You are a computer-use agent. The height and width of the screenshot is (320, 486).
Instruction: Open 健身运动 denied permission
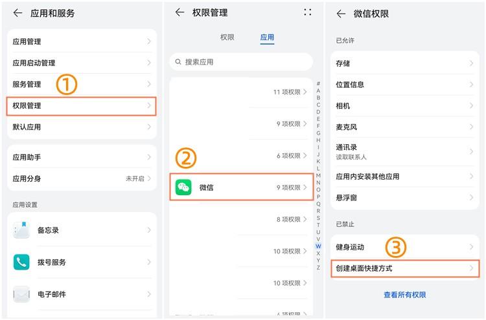click(405, 247)
